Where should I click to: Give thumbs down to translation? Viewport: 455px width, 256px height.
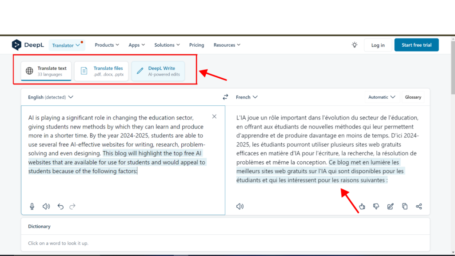[x=376, y=206]
